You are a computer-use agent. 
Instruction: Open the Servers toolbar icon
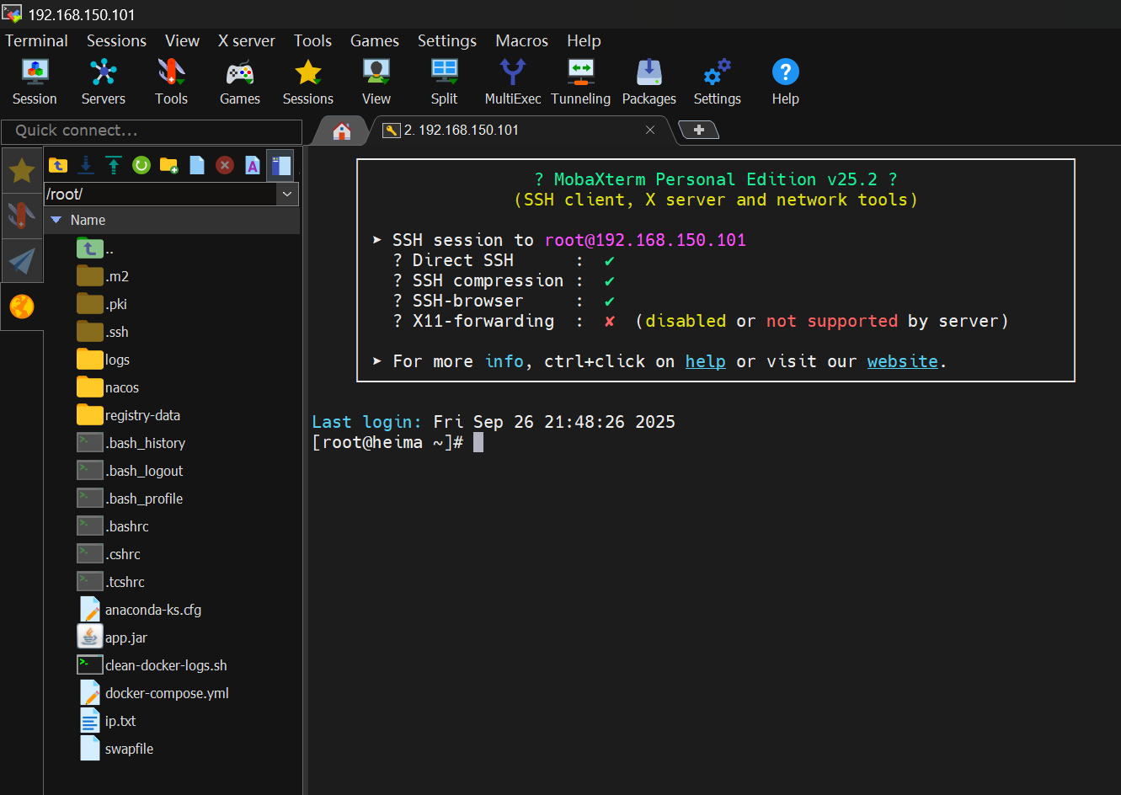click(x=103, y=82)
